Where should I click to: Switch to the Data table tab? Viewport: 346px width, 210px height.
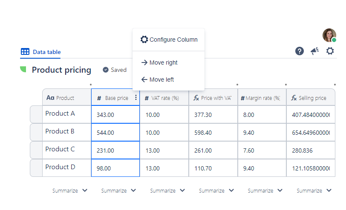41,52
